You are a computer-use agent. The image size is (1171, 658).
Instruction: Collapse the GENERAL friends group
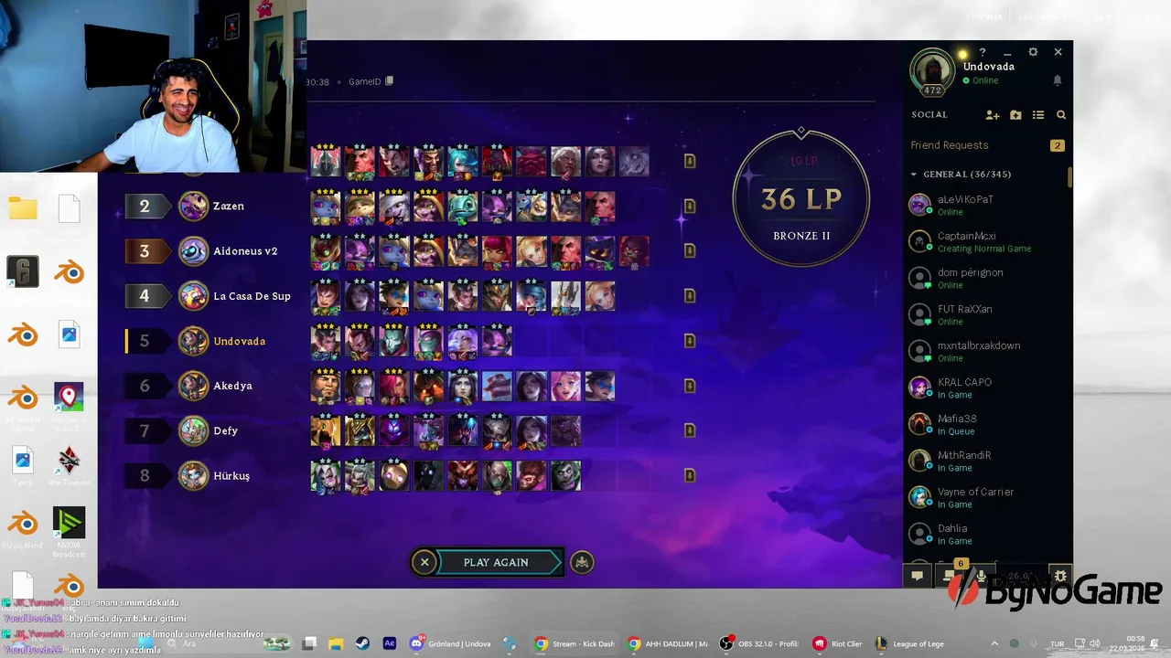pyautogui.click(x=913, y=174)
